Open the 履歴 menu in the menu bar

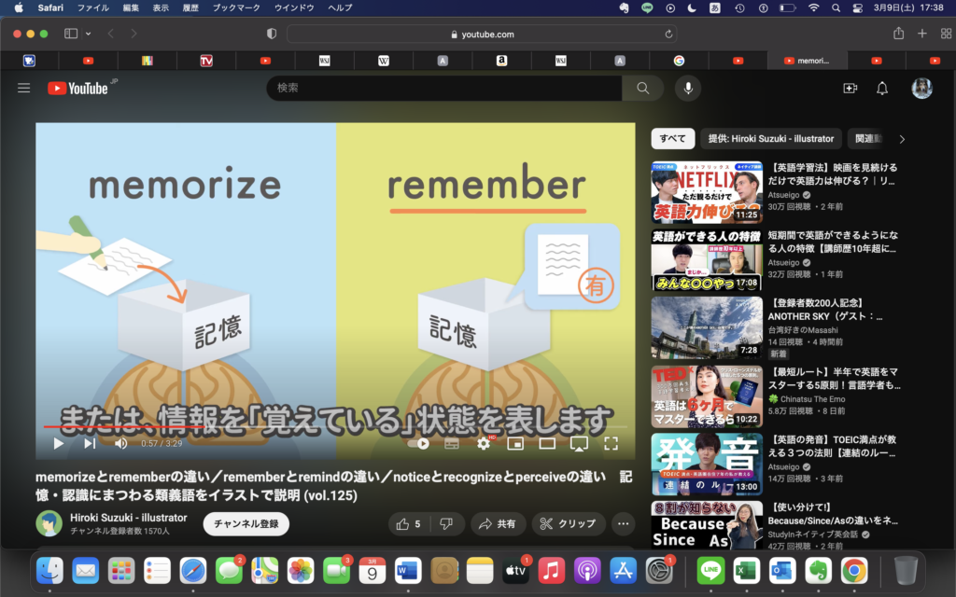click(x=192, y=7)
